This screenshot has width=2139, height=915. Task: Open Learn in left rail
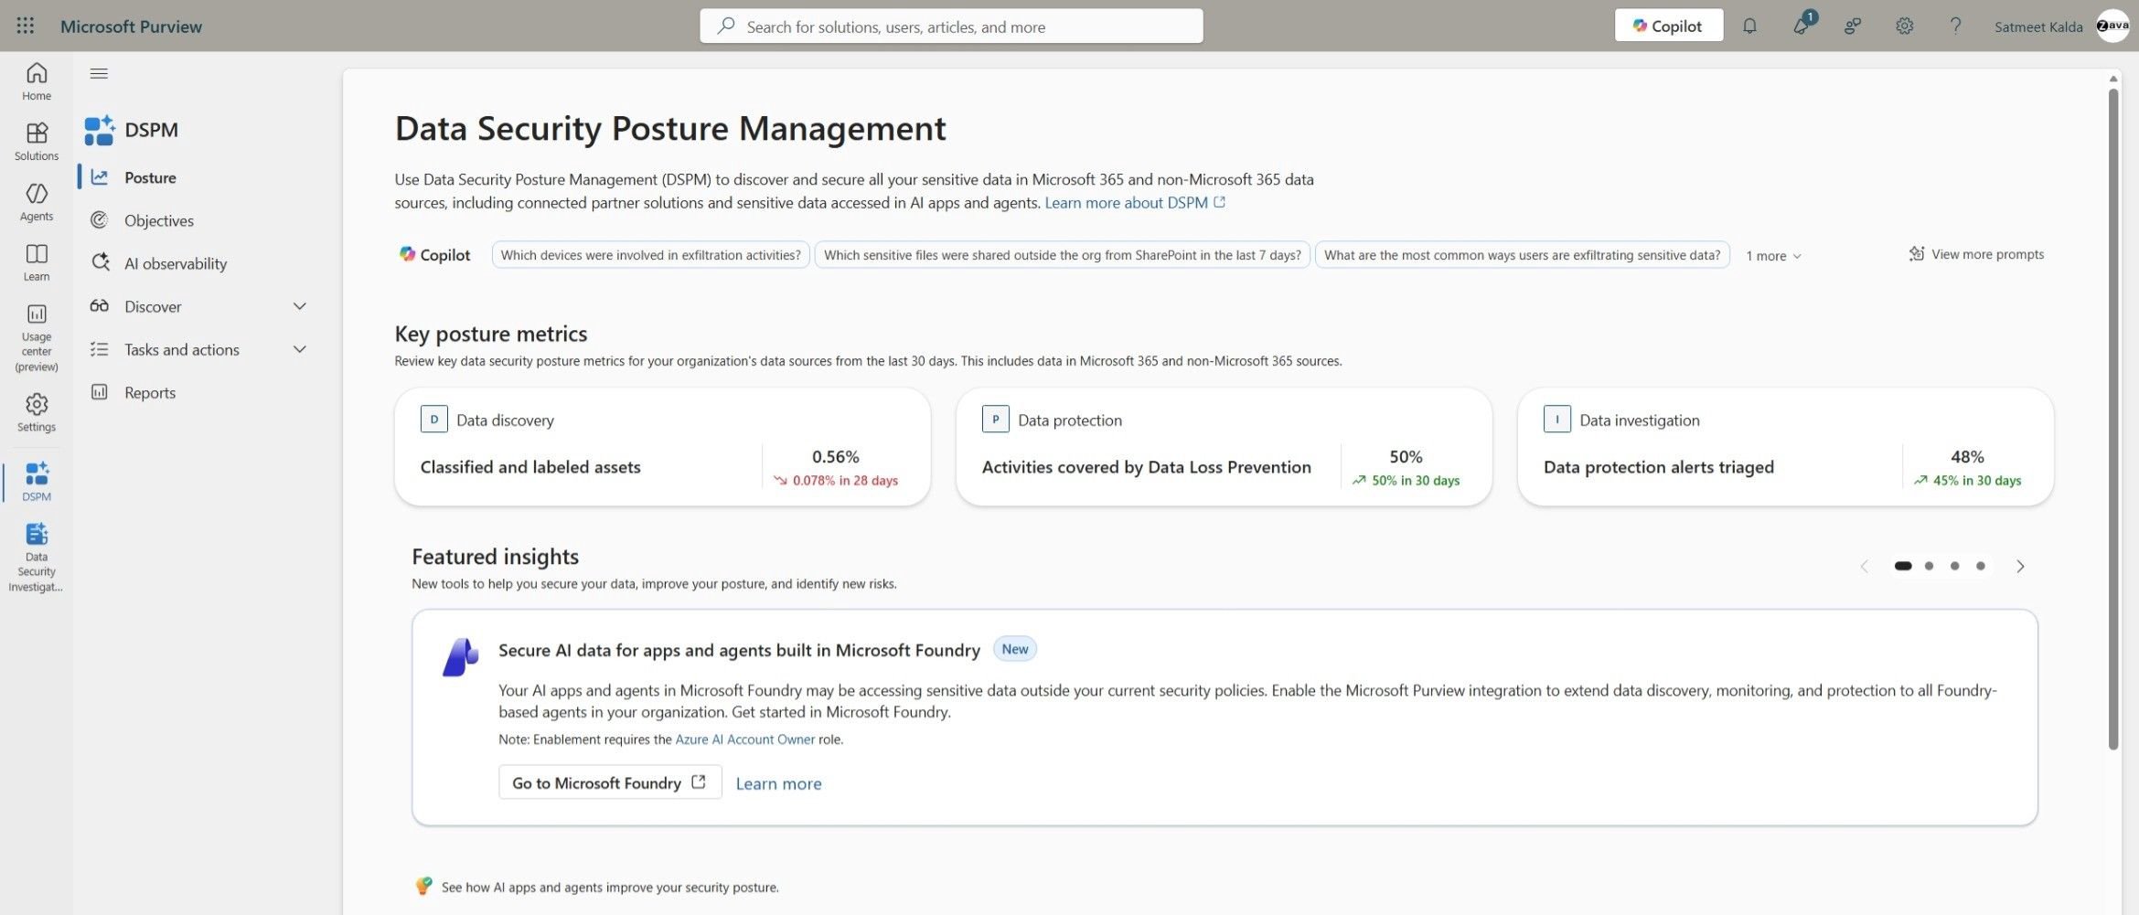click(37, 262)
